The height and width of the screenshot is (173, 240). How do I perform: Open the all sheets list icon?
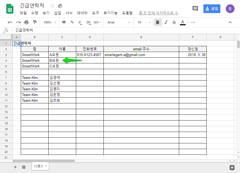click(24, 167)
